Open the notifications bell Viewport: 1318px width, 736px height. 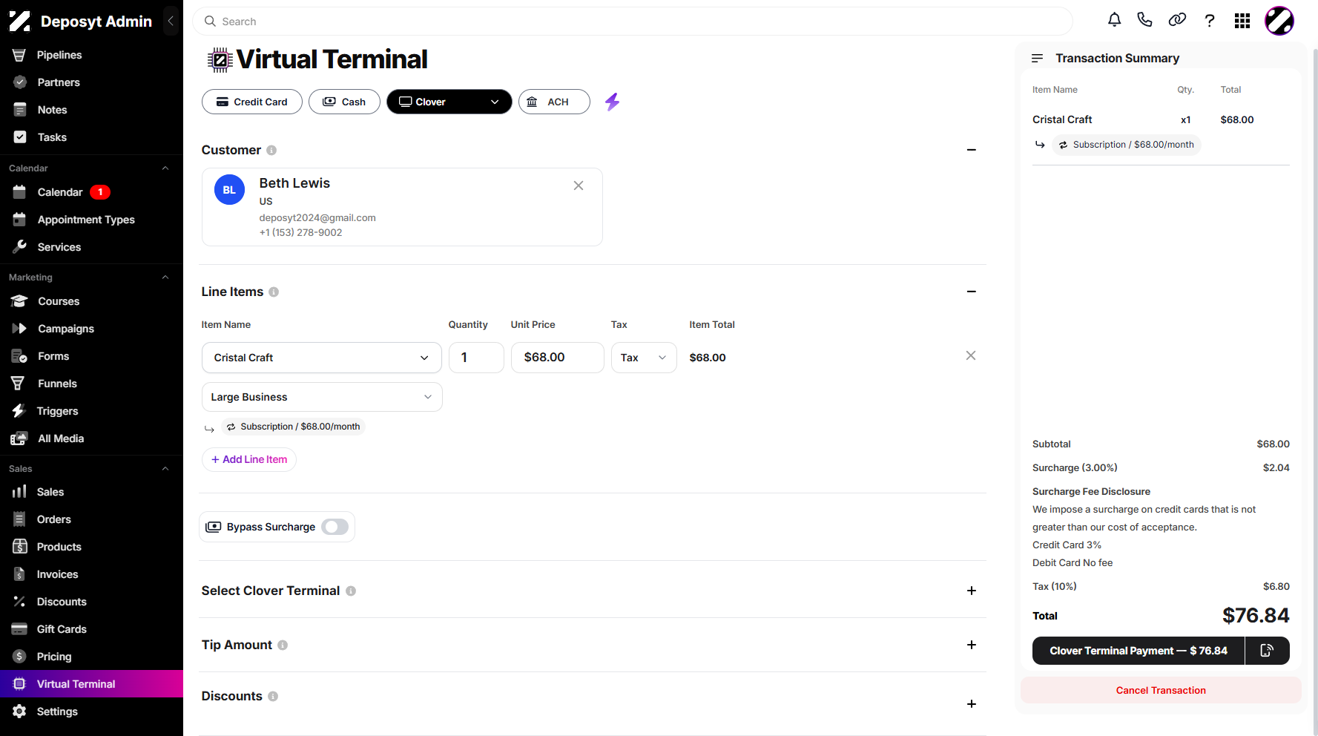[1114, 21]
